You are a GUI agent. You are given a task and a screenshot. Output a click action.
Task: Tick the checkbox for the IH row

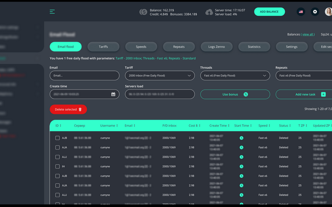tap(57, 166)
